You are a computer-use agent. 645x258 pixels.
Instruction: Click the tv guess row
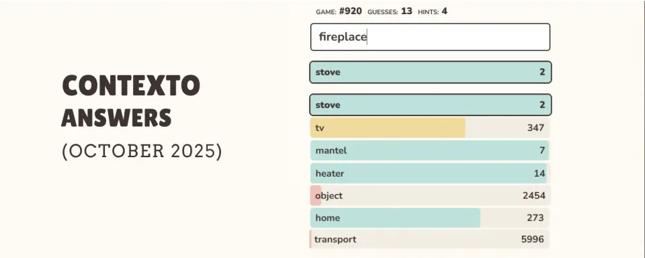pyautogui.click(x=430, y=128)
